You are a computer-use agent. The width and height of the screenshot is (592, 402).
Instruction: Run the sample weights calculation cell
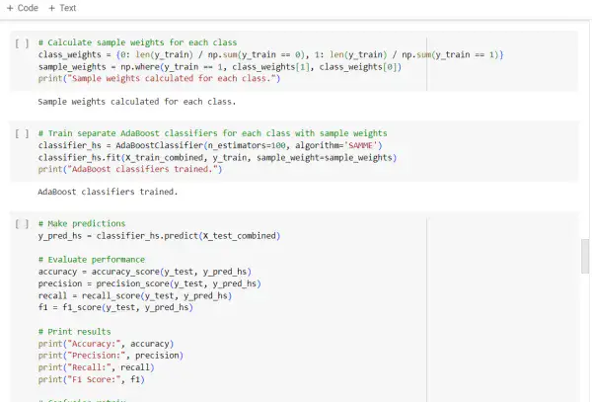pyautogui.click(x=22, y=43)
